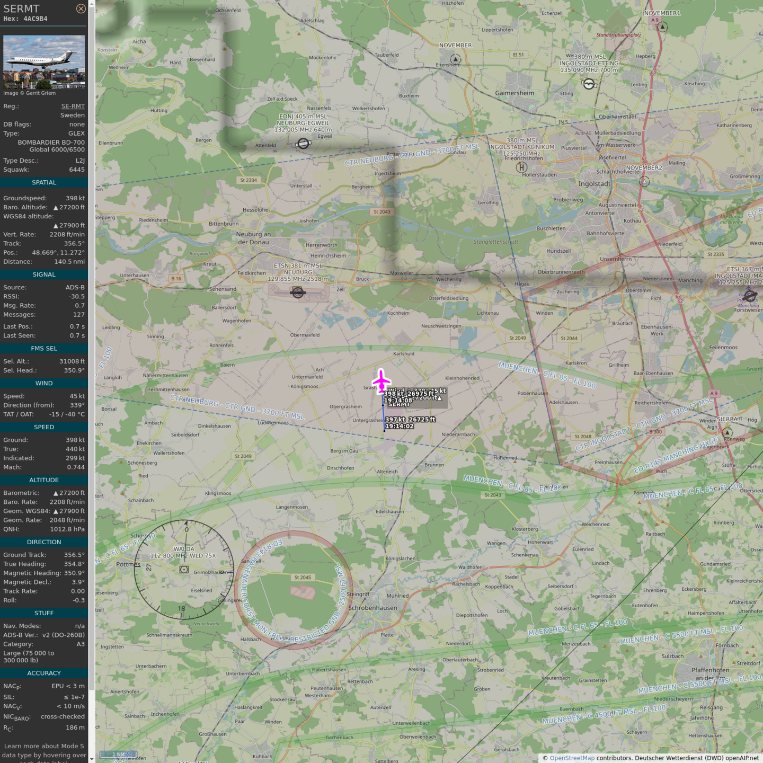Open the OpenStreetMap attribution link

(572, 758)
